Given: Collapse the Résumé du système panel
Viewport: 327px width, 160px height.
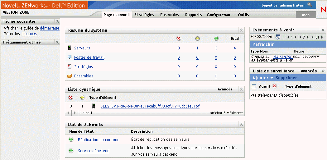Looking at the screenshot, I should coord(241,30).
